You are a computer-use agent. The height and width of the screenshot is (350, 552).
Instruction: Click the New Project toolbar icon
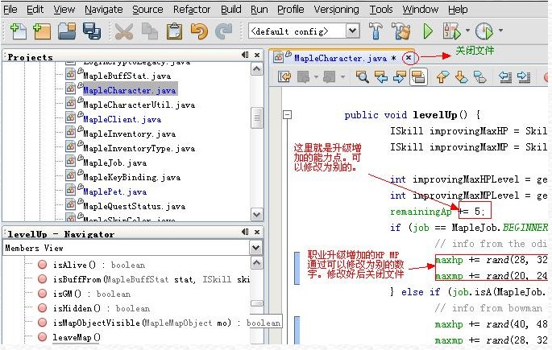(42, 31)
